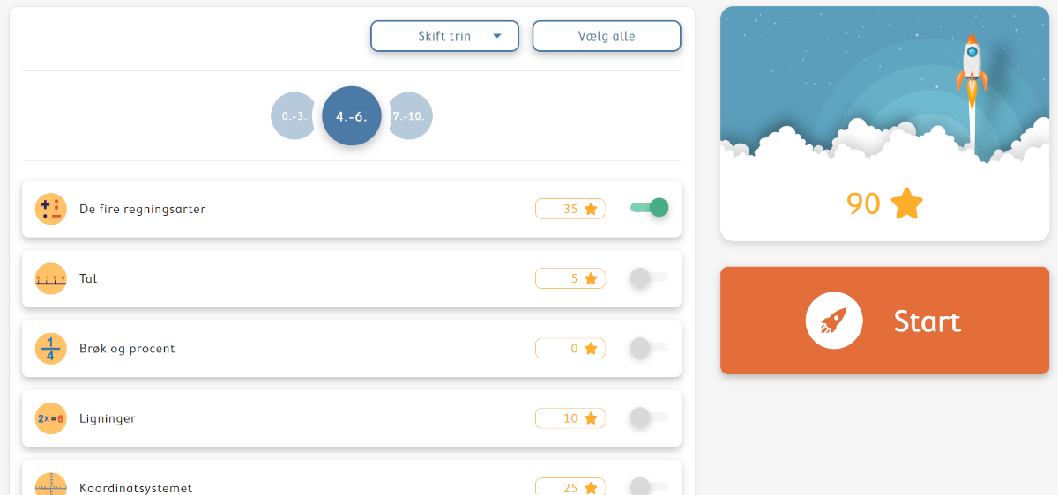Screen dimensions: 1058x495
Task: Disable the De fire regningsarter toggle
Action: [x=650, y=208]
